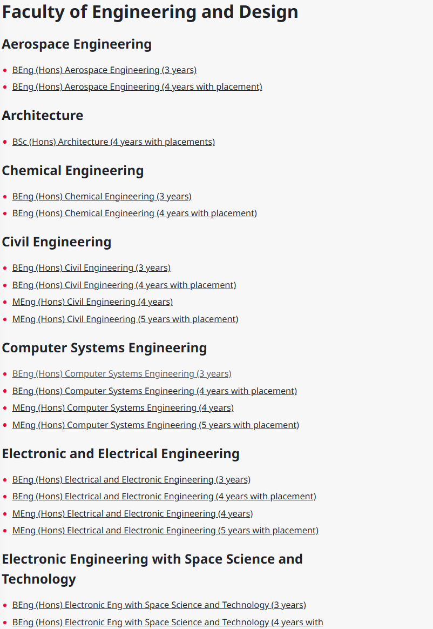This screenshot has height=629, width=433.
Task: Open BEng Chemical Engineering (3 years)
Action: tap(102, 197)
